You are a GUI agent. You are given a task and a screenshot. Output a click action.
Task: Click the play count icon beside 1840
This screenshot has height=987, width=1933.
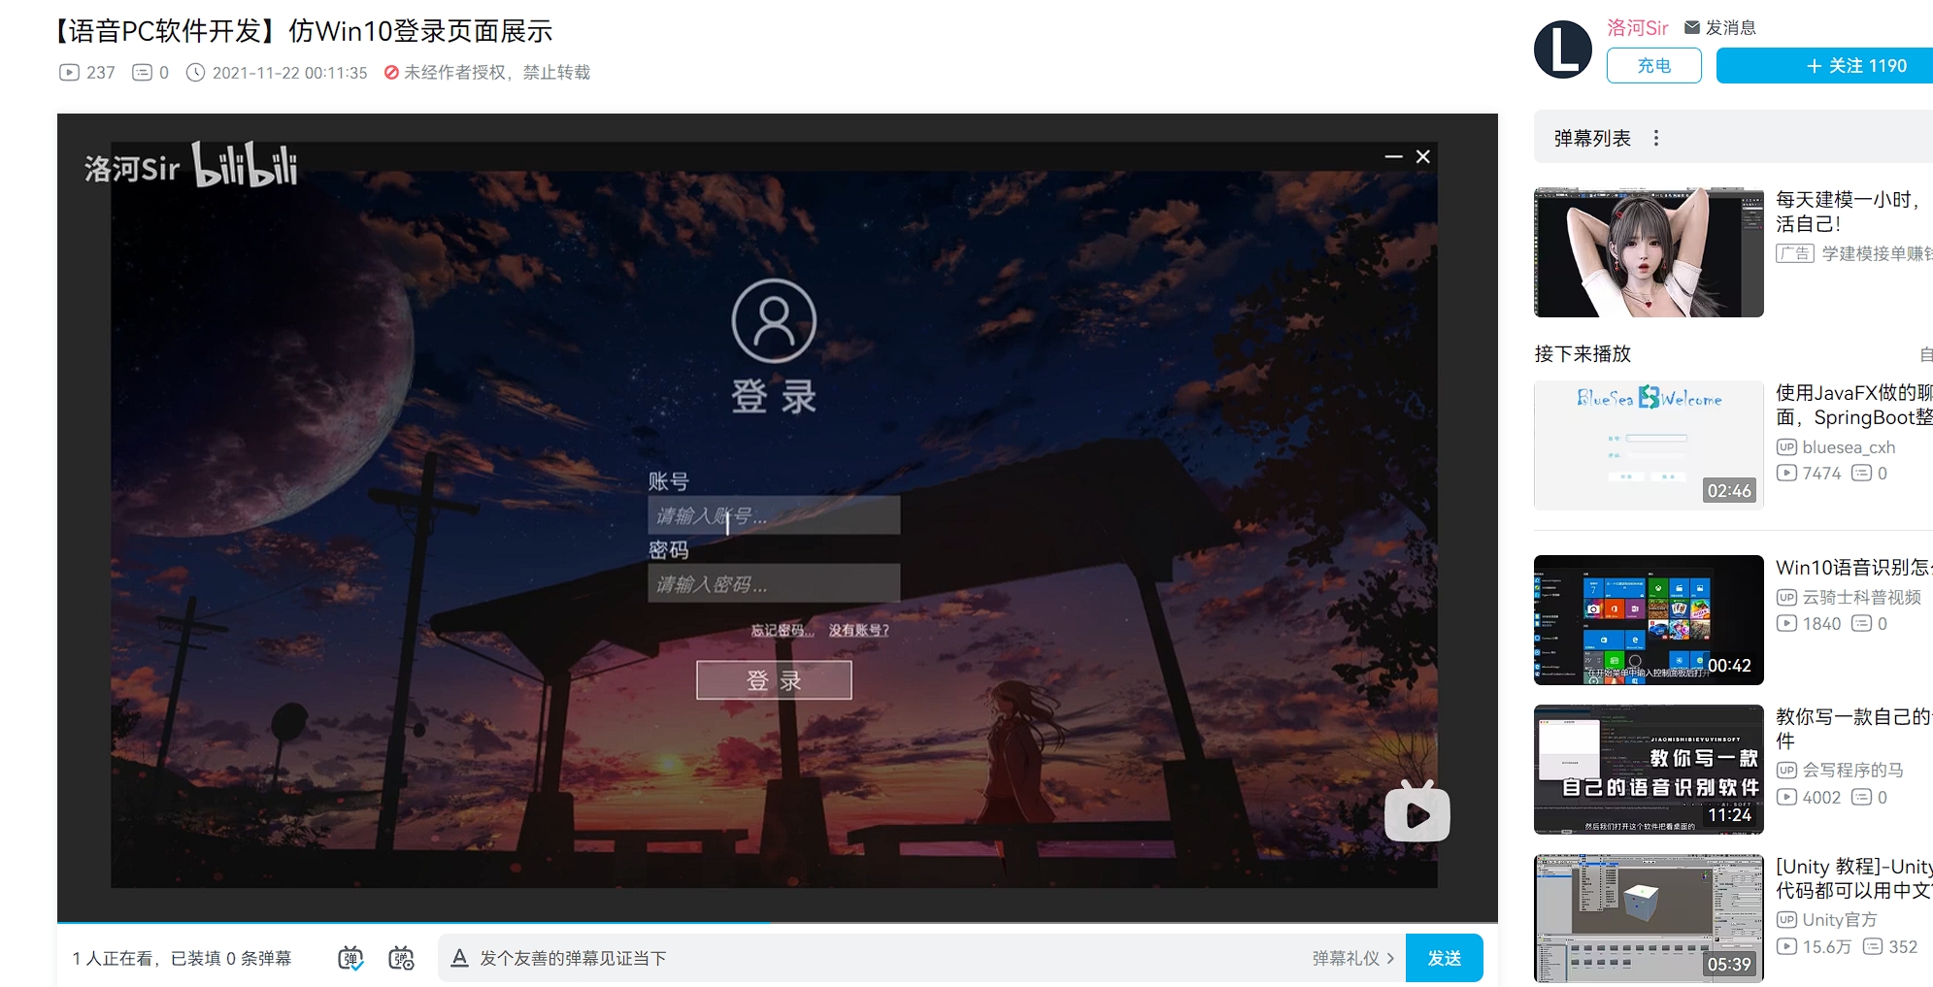click(x=1786, y=623)
